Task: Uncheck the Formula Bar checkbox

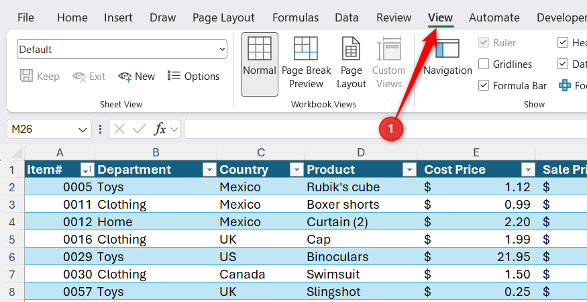Action: pos(484,86)
